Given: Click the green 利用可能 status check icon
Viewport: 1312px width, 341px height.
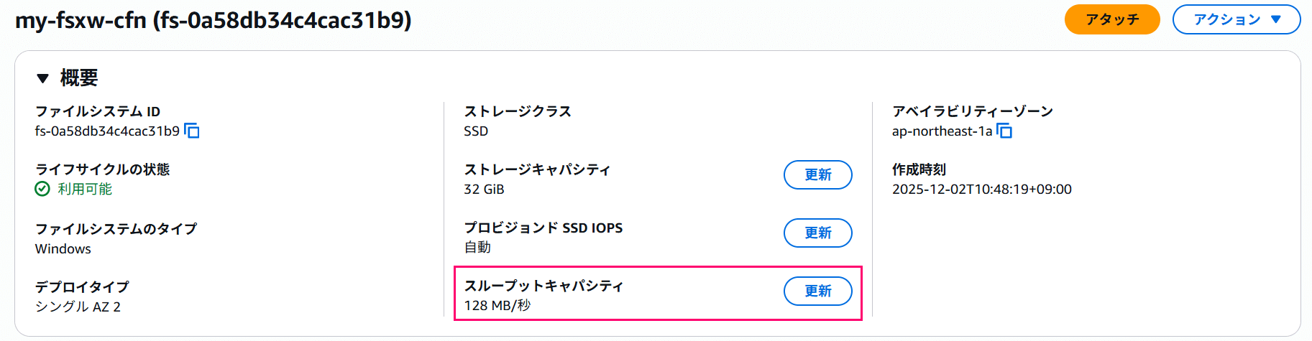Looking at the screenshot, I should [x=42, y=189].
